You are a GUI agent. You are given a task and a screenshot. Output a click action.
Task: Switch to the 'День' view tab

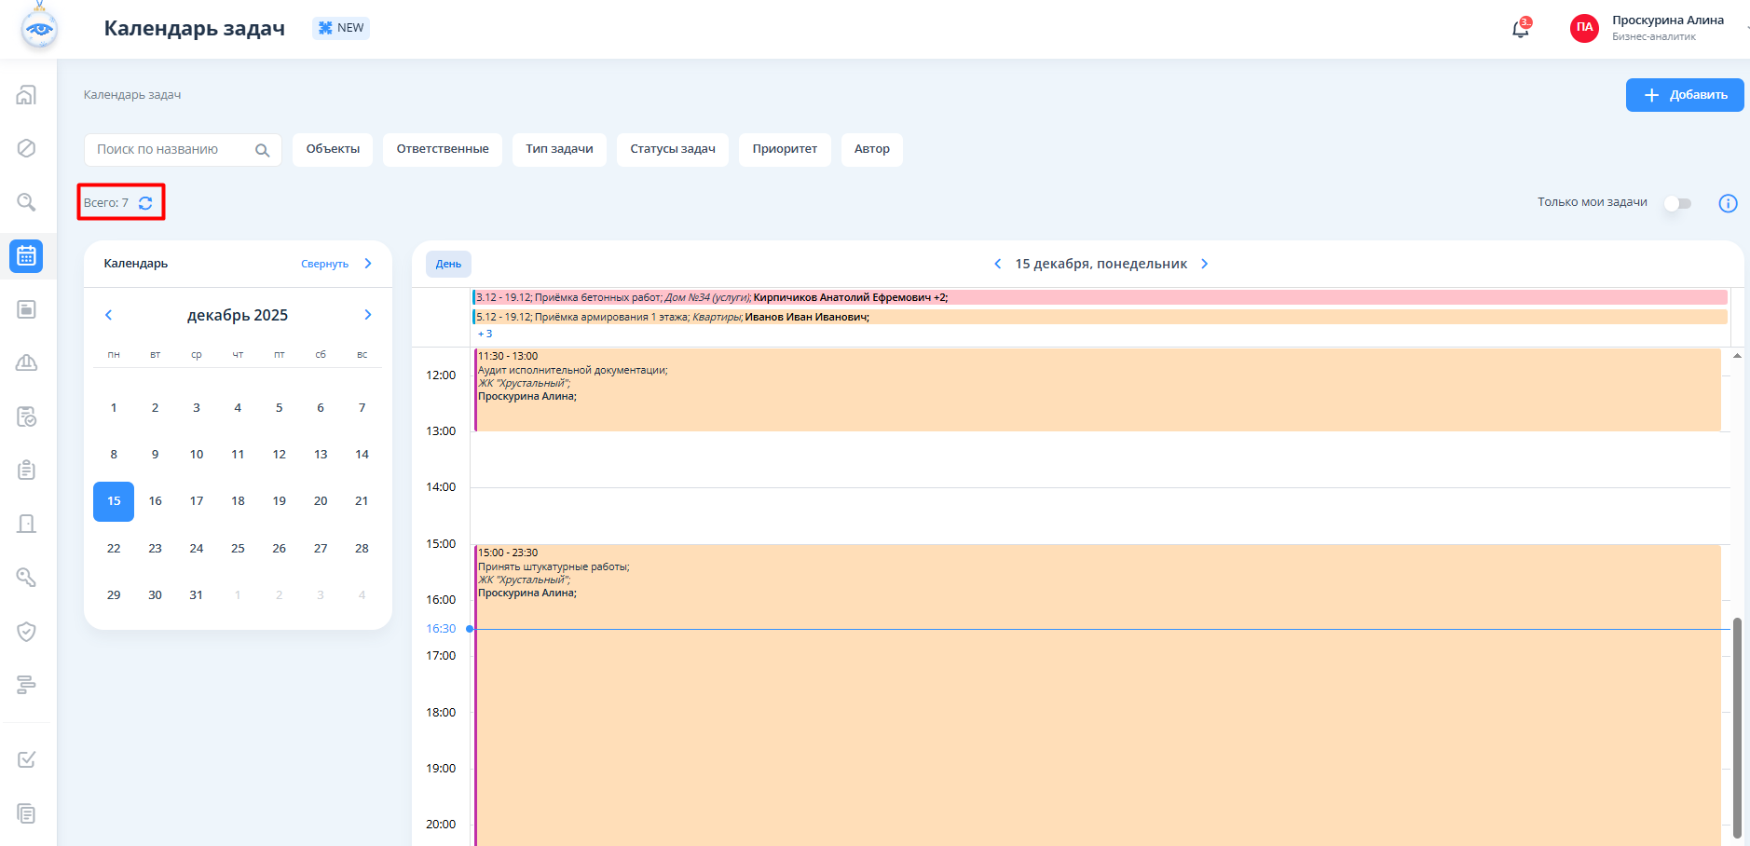pyautogui.click(x=448, y=264)
